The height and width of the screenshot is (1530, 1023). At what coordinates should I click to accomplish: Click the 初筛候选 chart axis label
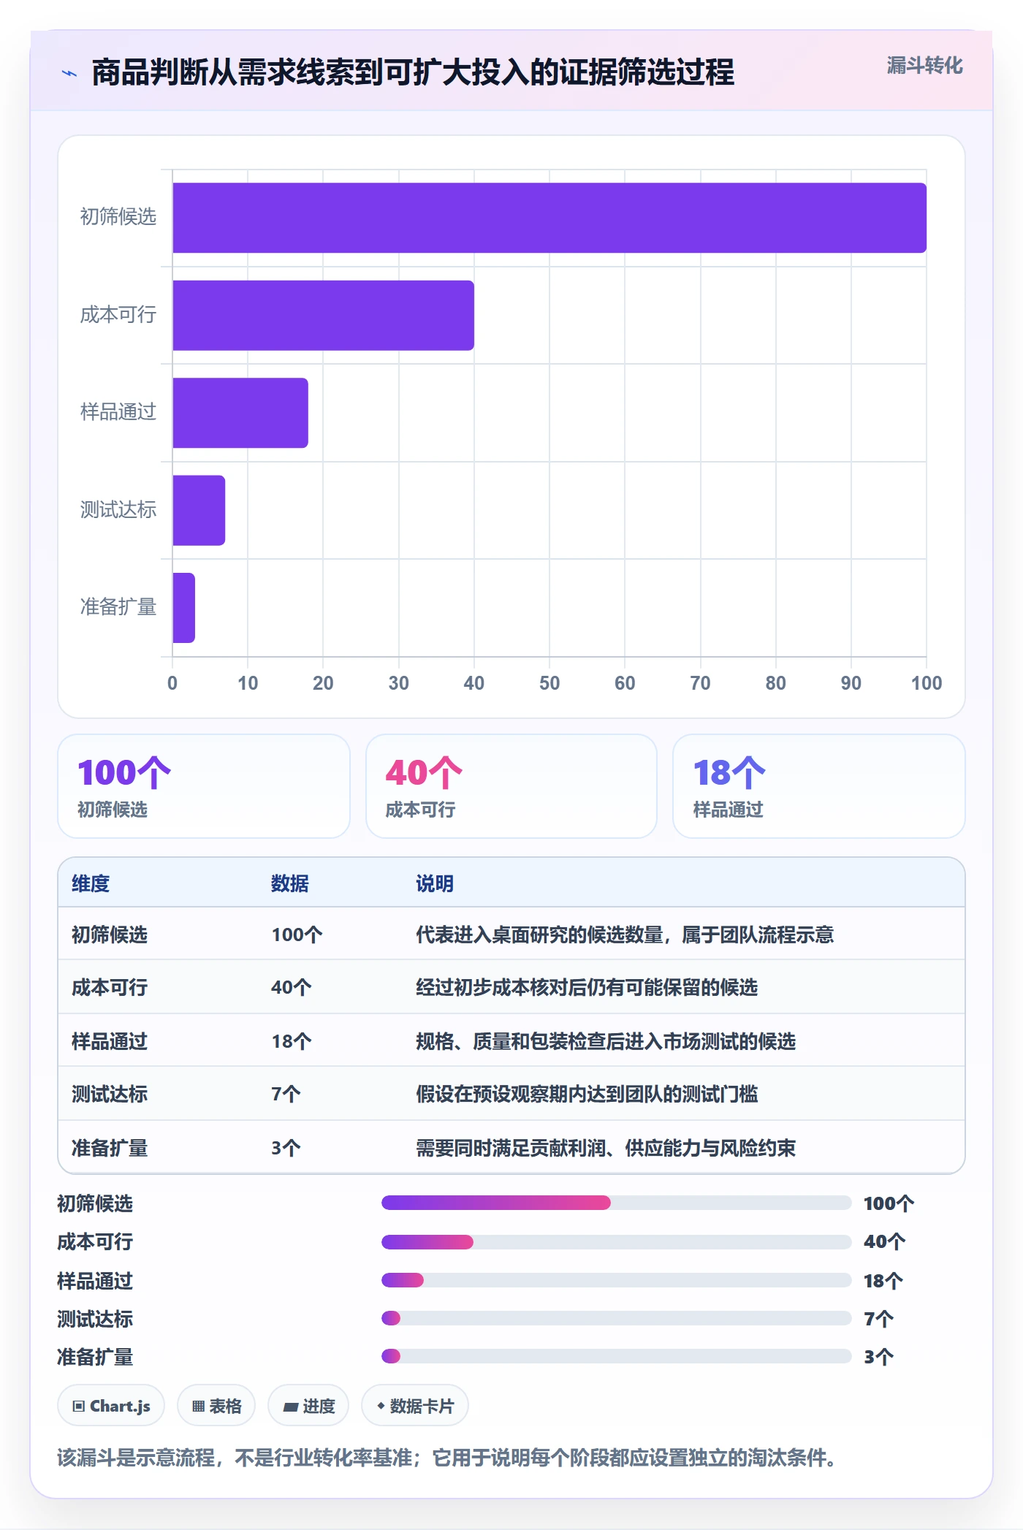[x=118, y=217]
